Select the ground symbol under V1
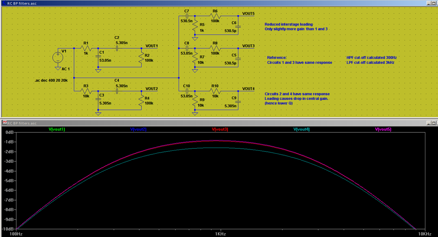Viewport: 438px width, 237px height. (57, 68)
